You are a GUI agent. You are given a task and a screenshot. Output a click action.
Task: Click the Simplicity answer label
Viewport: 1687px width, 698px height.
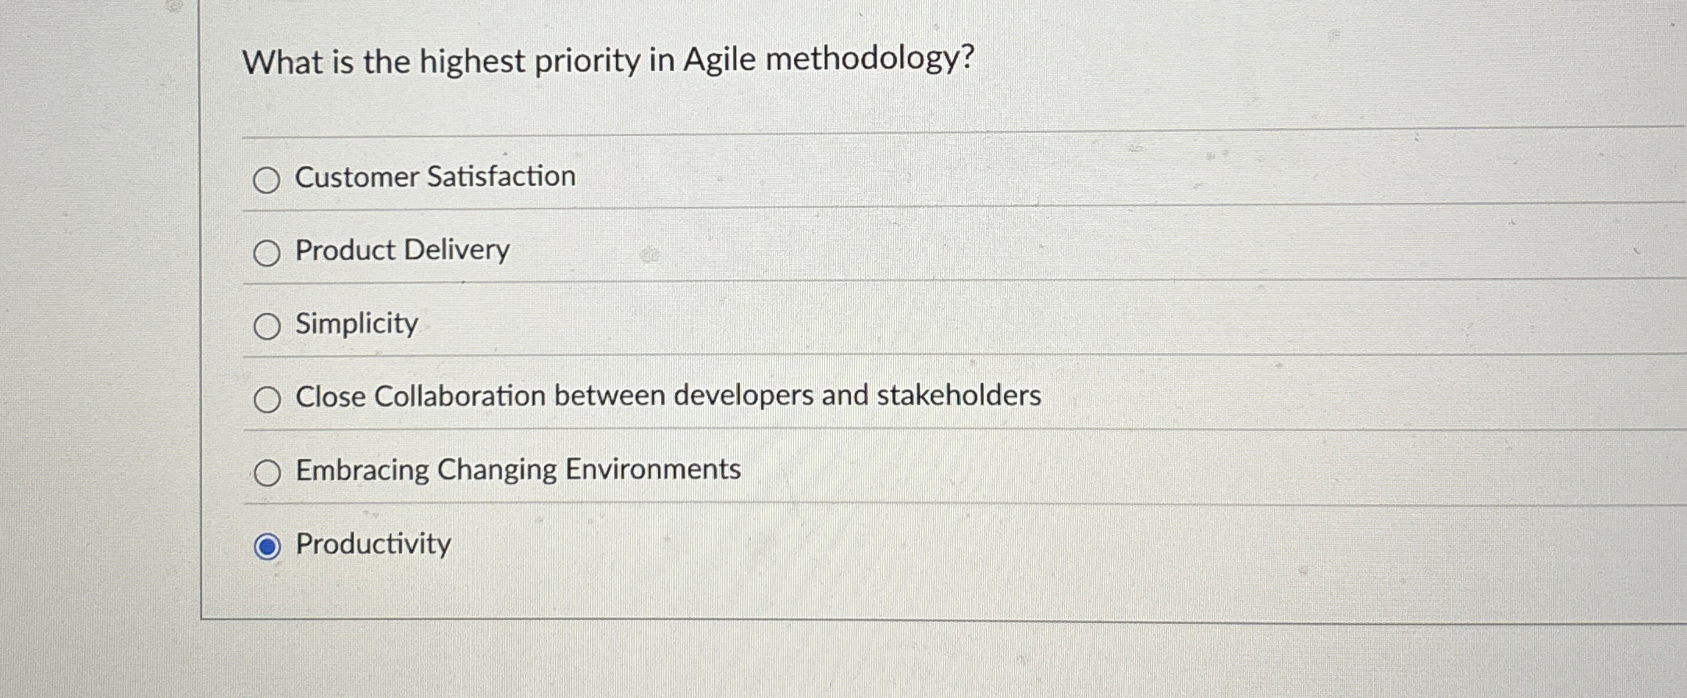355,324
